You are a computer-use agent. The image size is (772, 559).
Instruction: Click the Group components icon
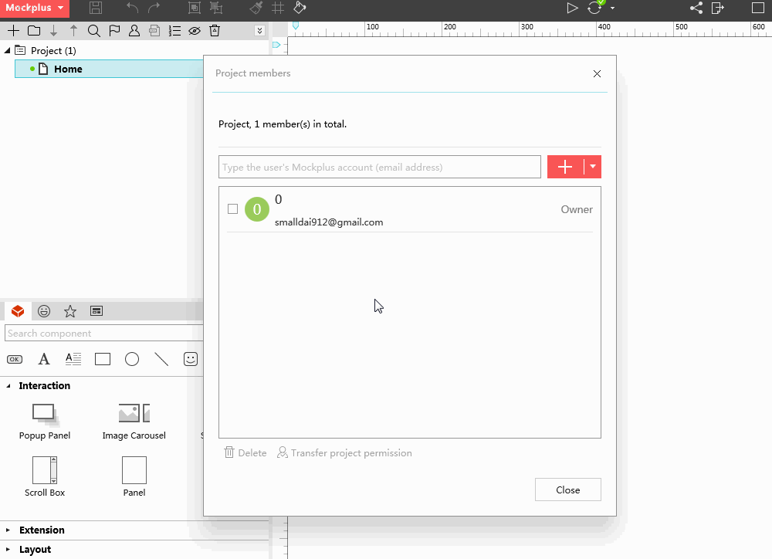pos(195,8)
